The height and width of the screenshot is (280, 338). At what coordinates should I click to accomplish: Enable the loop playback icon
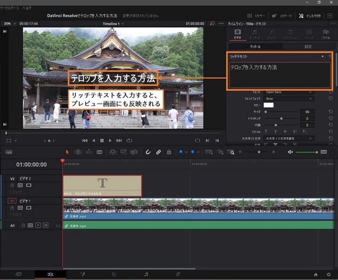point(129,140)
